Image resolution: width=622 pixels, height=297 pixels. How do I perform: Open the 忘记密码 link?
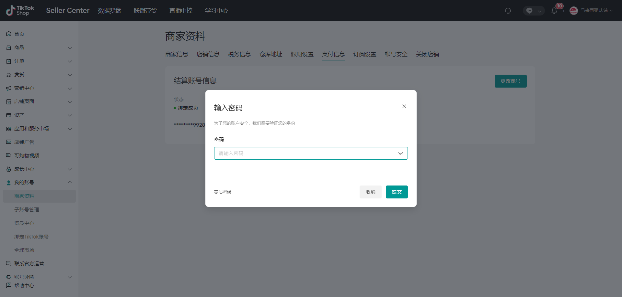(x=222, y=192)
